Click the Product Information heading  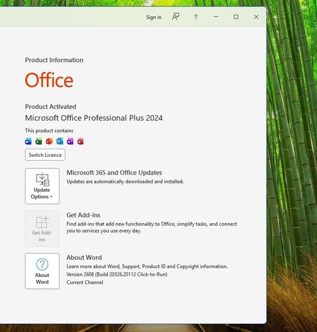pyautogui.click(x=54, y=60)
